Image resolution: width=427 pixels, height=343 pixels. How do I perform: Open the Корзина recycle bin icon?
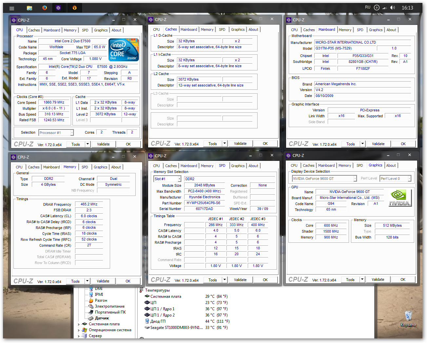tap(408, 316)
